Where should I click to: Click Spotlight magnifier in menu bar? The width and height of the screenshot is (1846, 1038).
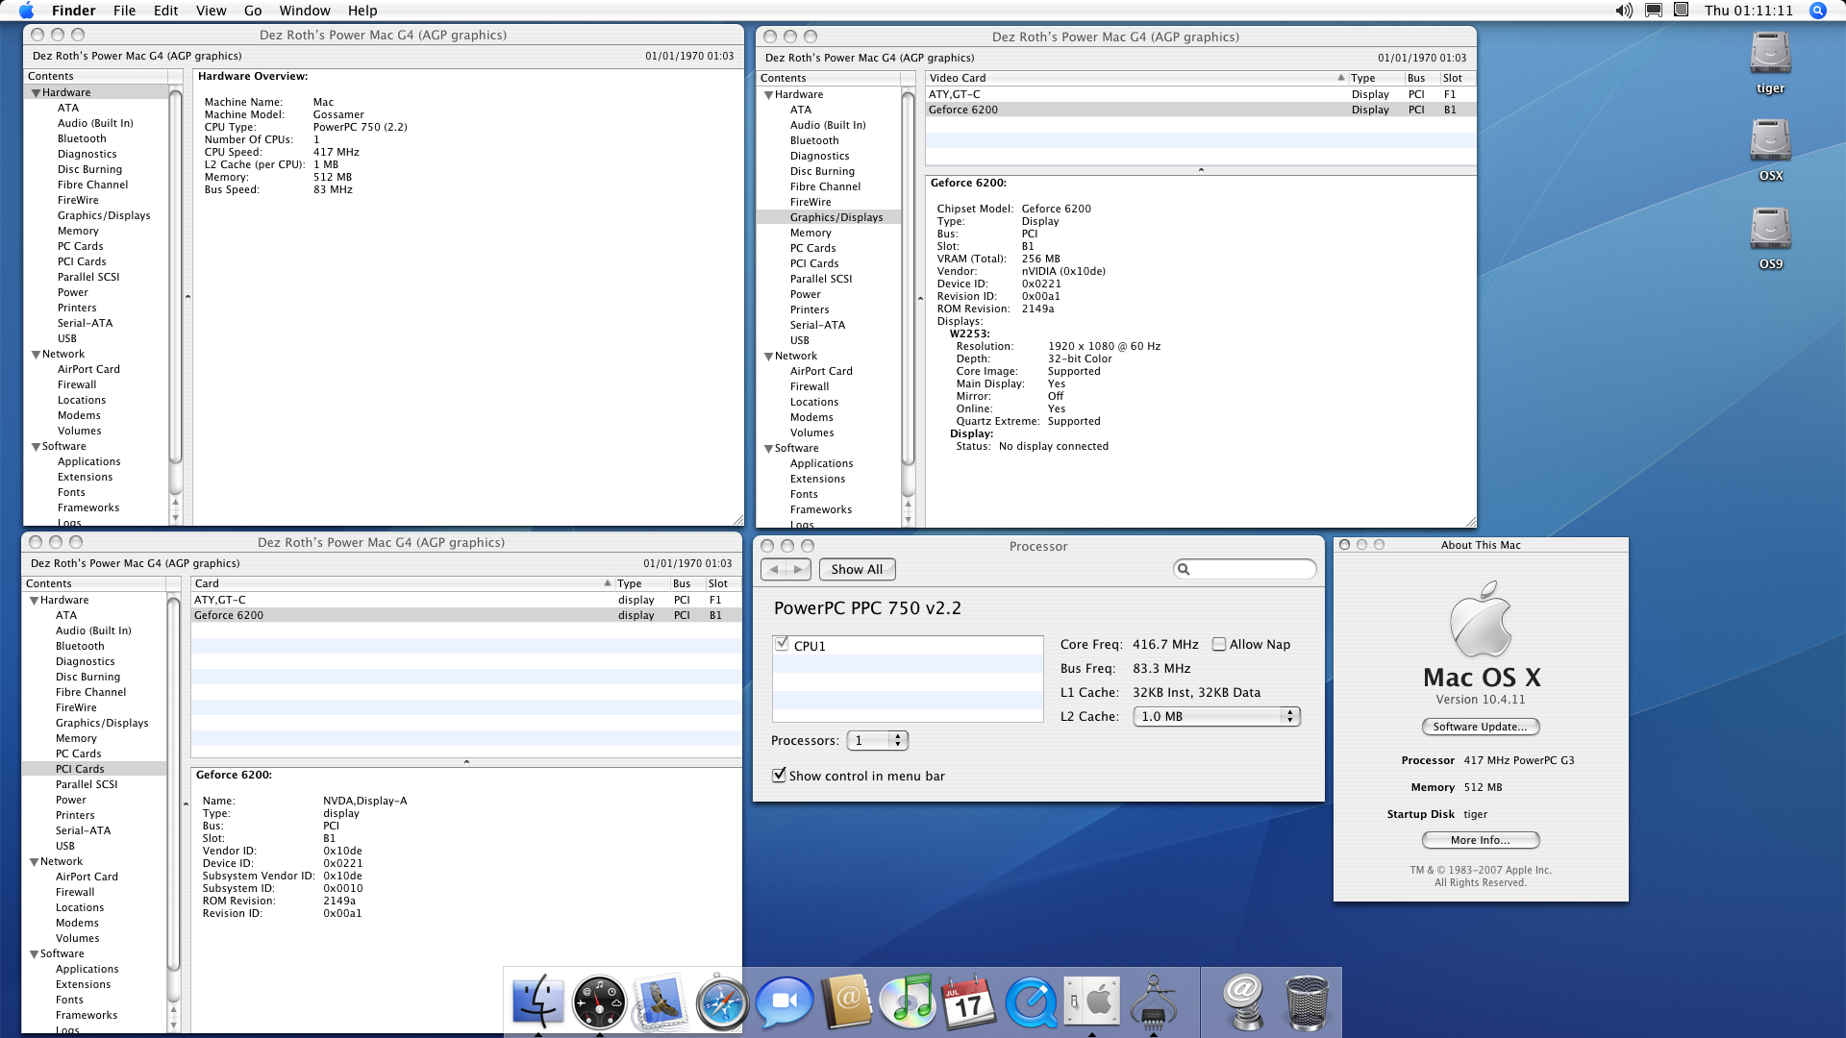point(1817,11)
